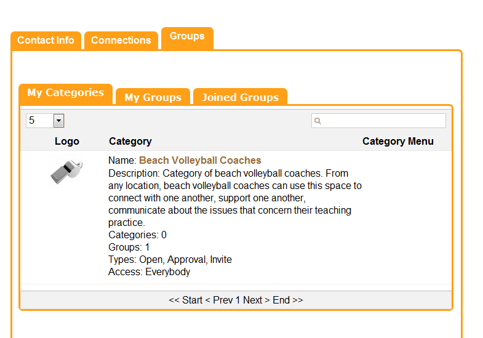Open the Joined Groups sub-tab
This screenshot has width=483, height=338.
[240, 96]
